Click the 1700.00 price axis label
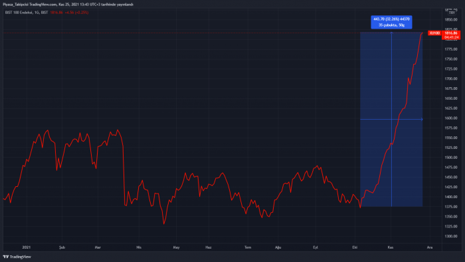Viewport: 465px width, 262px height. click(451, 78)
